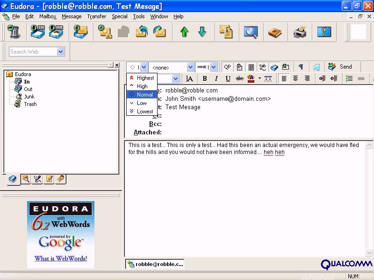Open the MIME encoding dropdown

[x=214, y=67]
